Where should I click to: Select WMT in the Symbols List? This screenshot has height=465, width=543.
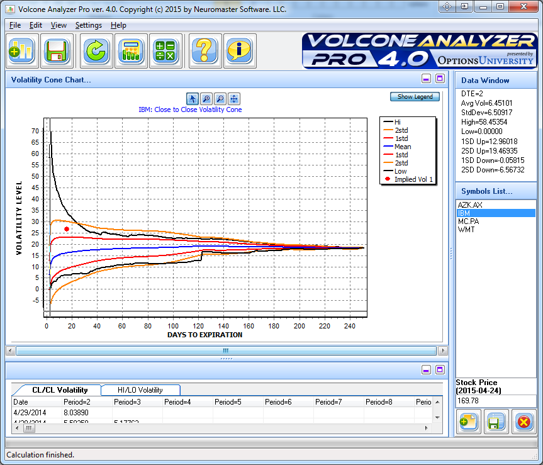[496, 230]
